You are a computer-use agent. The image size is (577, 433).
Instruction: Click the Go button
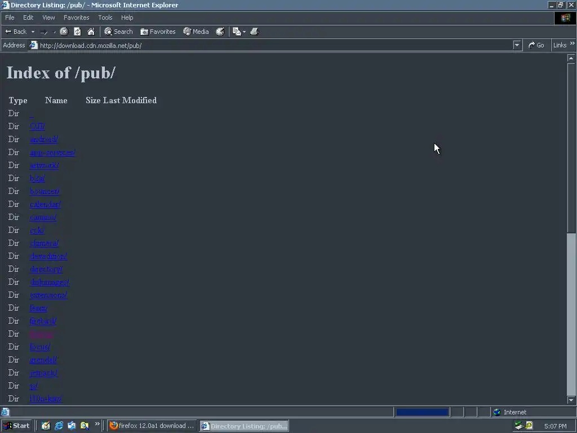[x=536, y=45]
